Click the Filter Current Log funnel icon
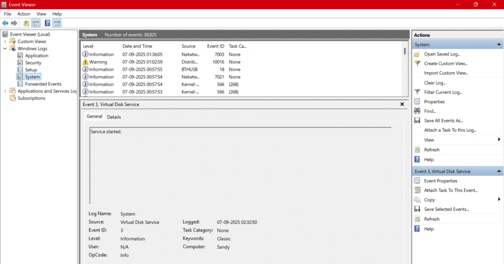The width and height of the screenshot is (504, 264). pyautogui.click(x=417, y=92)
